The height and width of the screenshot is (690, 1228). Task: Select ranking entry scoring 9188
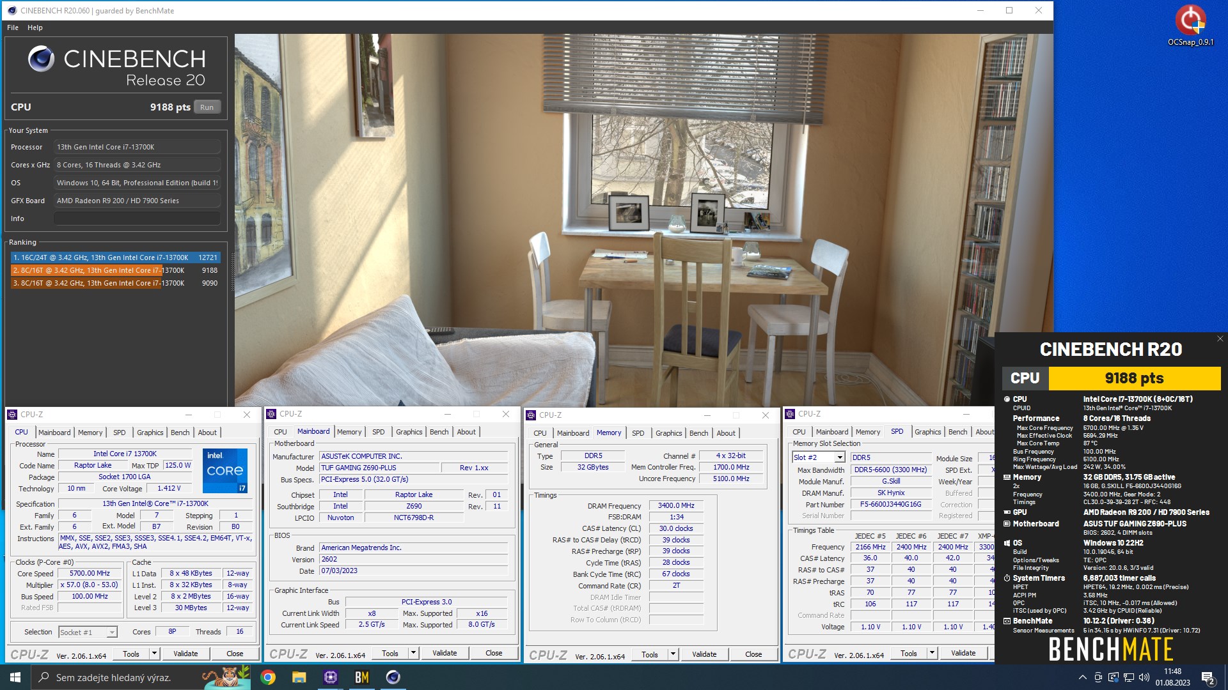(115, 270)
